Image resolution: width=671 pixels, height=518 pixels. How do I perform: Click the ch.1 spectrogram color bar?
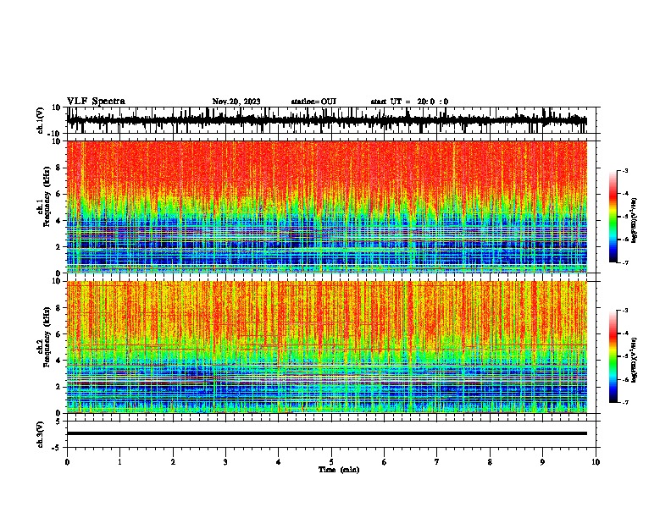point(613,217)
